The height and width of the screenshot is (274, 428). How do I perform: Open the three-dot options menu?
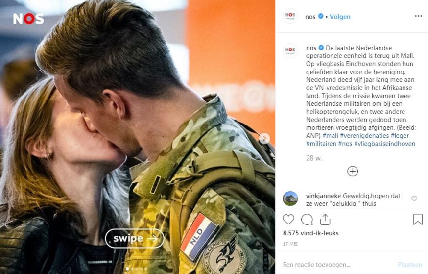[418, 16]
